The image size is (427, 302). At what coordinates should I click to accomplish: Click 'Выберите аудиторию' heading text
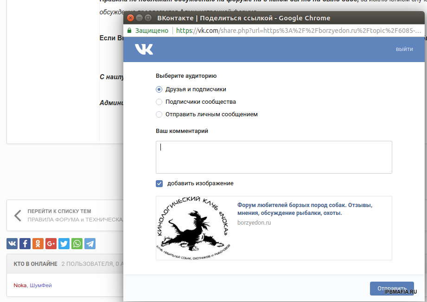186,76
